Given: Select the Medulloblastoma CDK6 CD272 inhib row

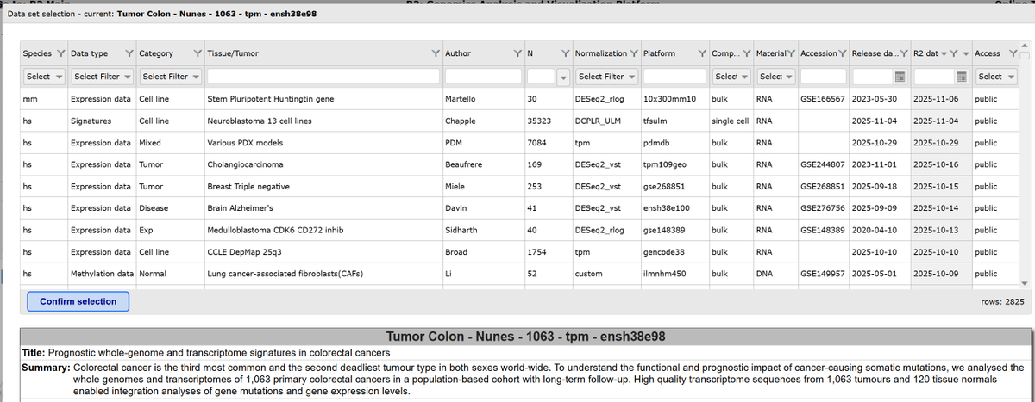Looking at the screenshot, I should (x=520, y=230).
